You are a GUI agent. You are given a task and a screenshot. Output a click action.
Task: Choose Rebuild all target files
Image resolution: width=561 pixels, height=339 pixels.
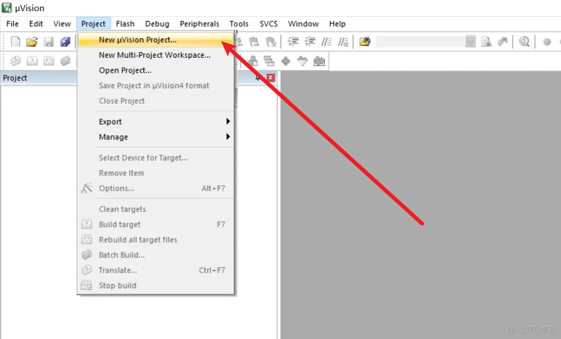pos(156,240)
